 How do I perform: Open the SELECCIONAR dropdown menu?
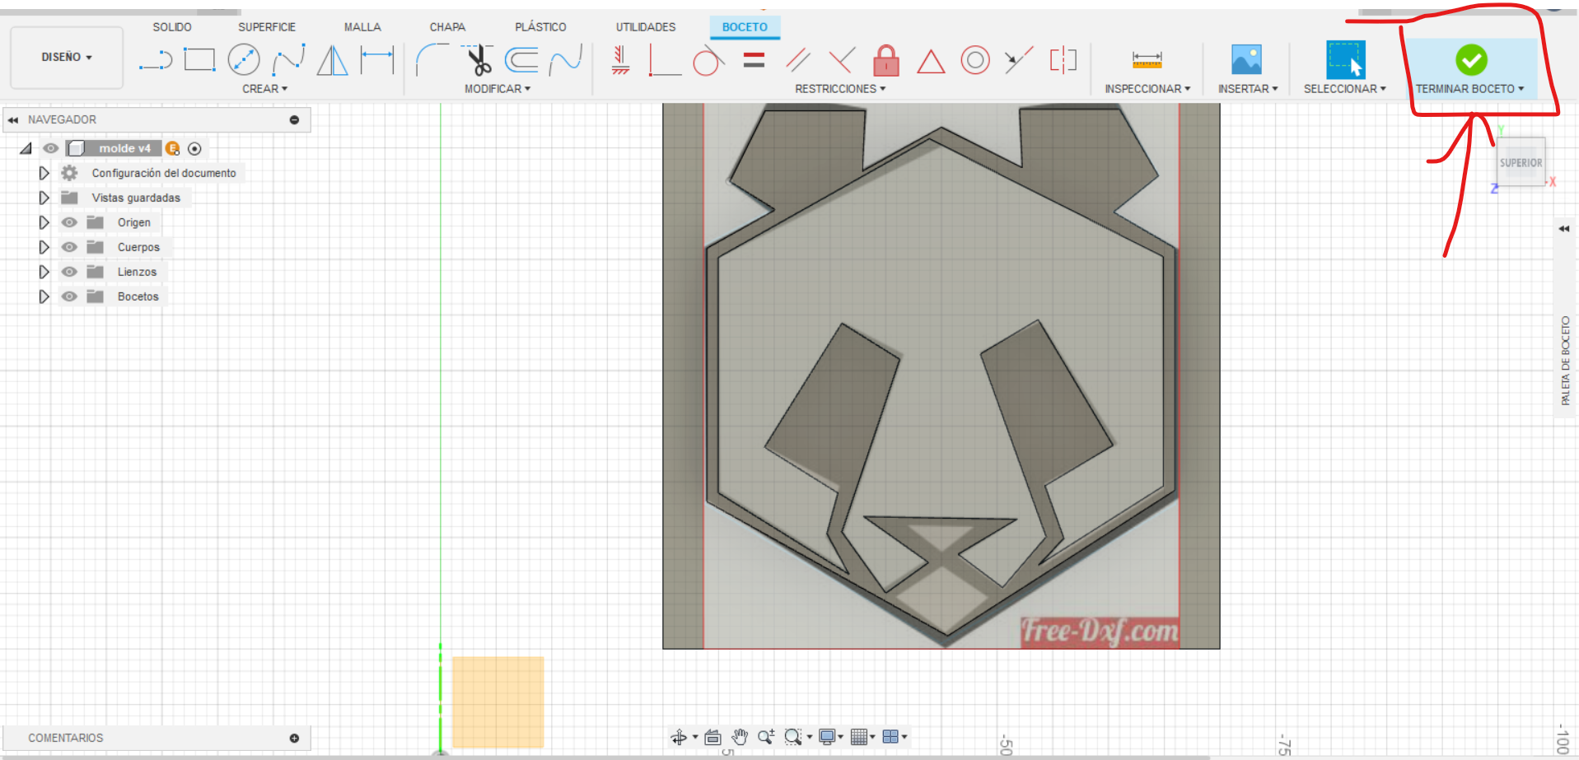1344,89
